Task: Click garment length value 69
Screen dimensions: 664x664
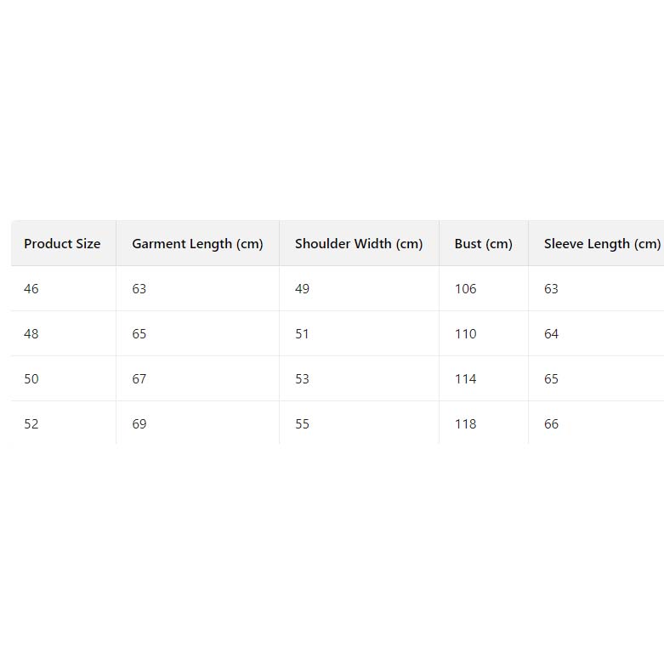Action: coord(139,424)
